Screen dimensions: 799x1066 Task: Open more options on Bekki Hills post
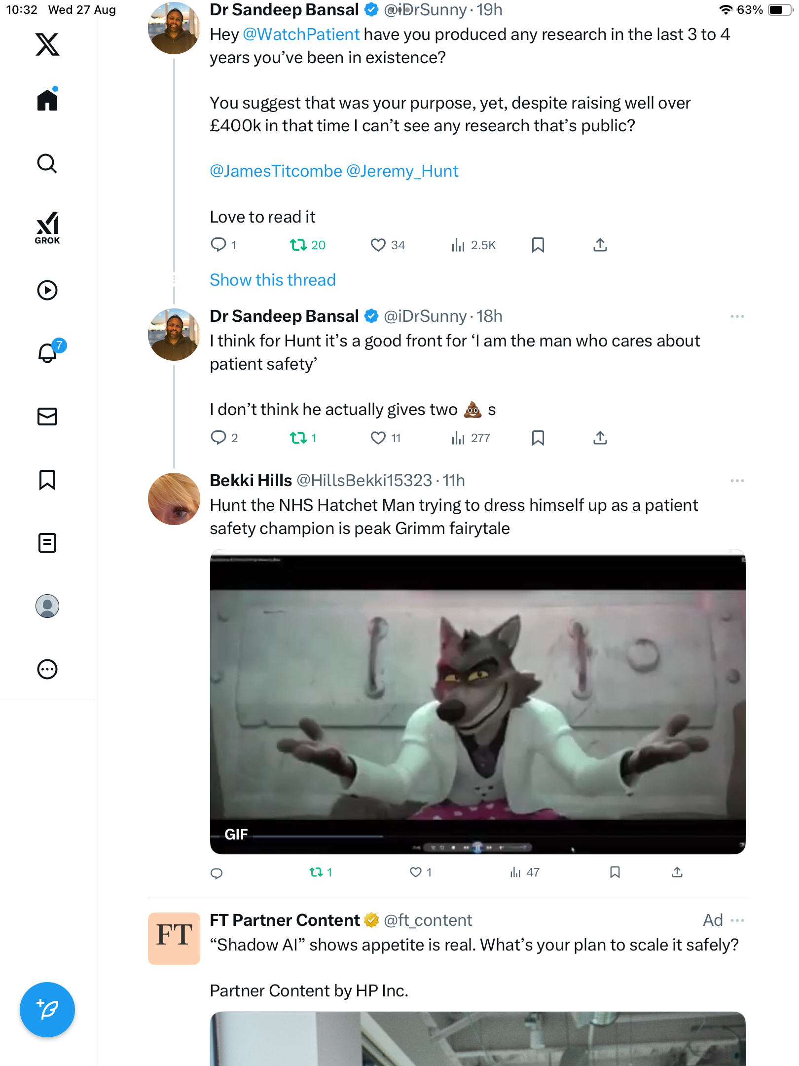[x=737, y=481]
